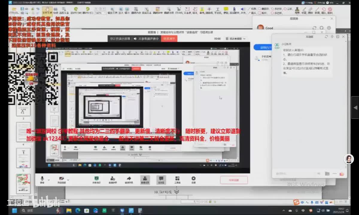
Task: Click the floating avatar on right edge
Action: pyautogui.click(x=349, y=159)
